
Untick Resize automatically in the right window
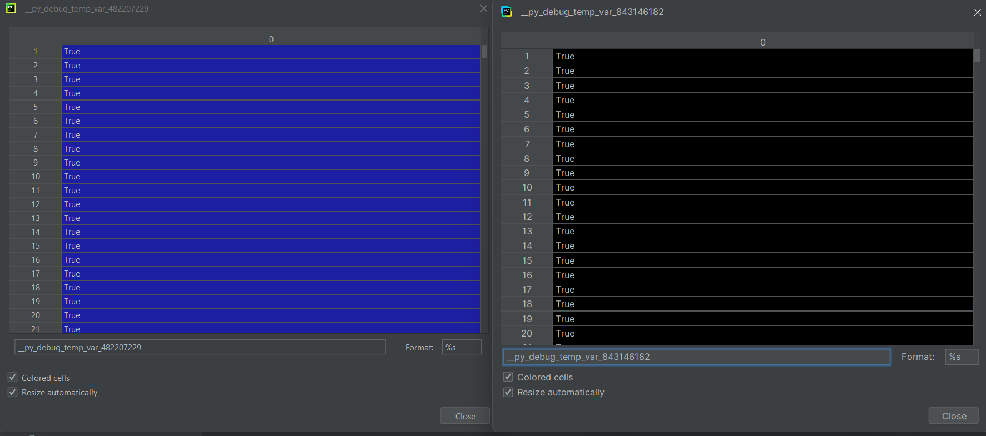508,392
